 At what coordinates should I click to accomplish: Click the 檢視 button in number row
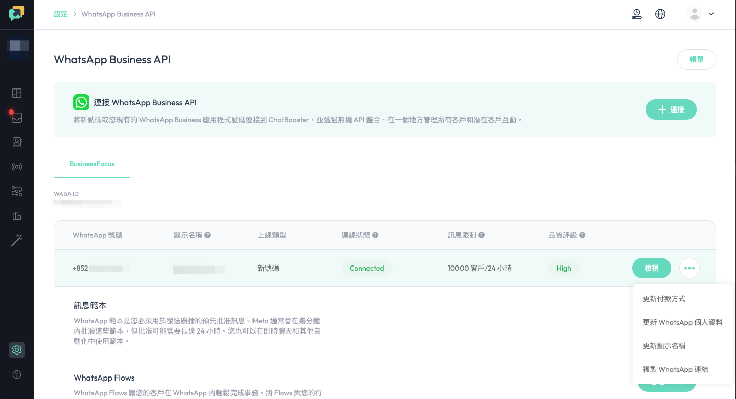click(652, 268)
